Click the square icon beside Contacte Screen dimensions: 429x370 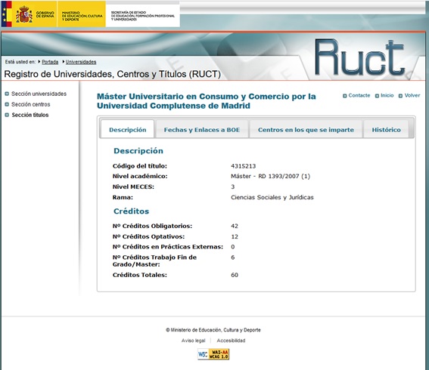(345, 96)
